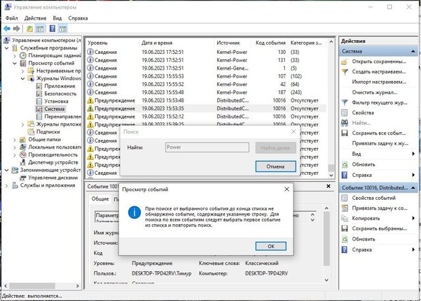Click the blue Help icon in the toolbar

tap(51, 29)
